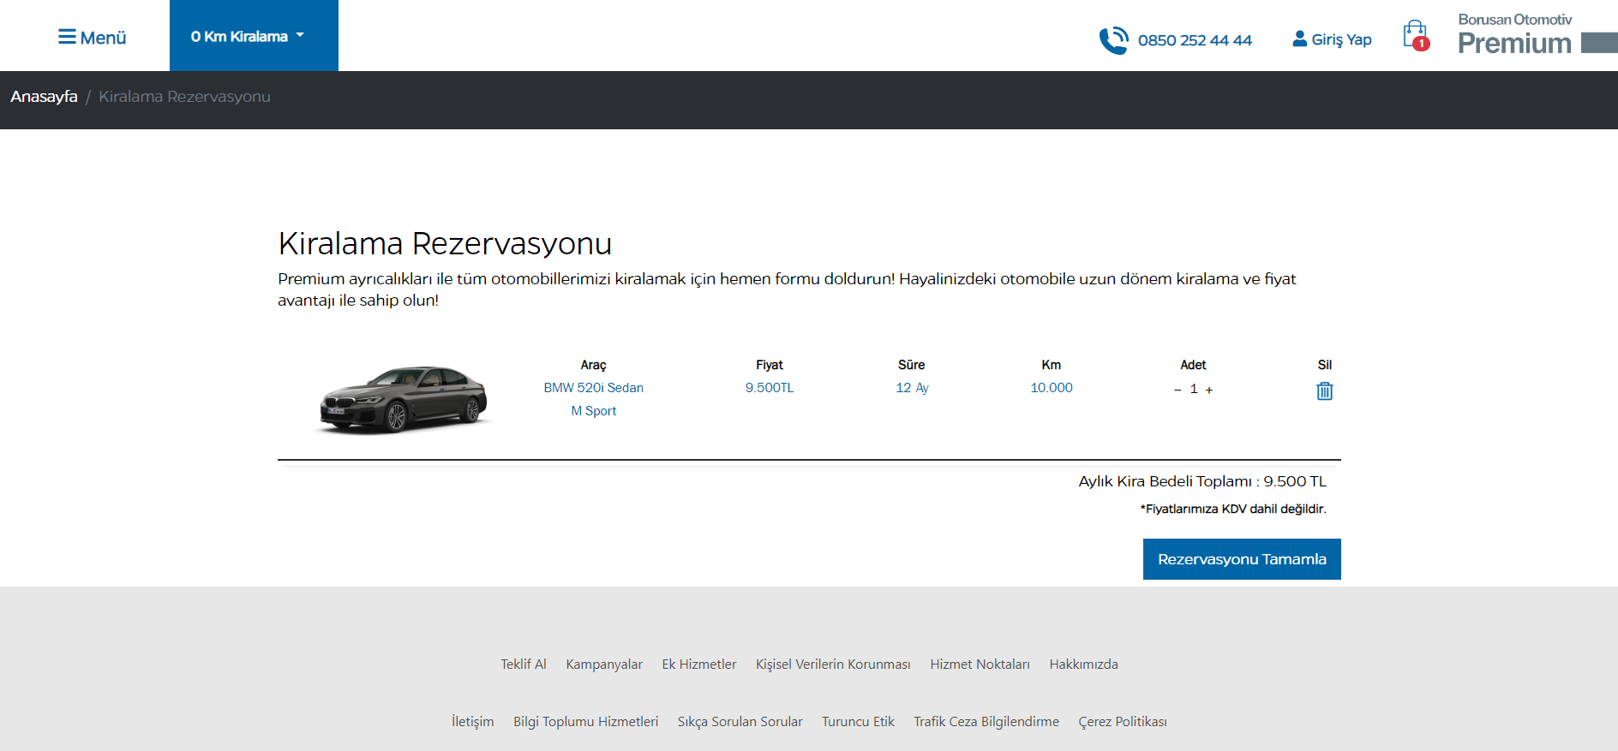The width and height of the screenshot is (1618, 751).
Task: Open Bilgi Toplumu Hizmetleri link
Action: point(586,722)
